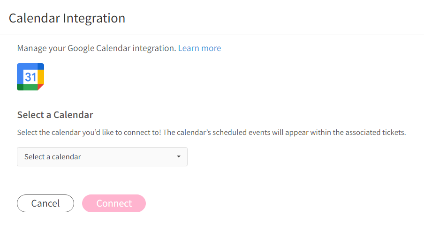The image size is (424, 231).
Task: Click the red folded corner of calendar logo
Action: pos(40,87)
